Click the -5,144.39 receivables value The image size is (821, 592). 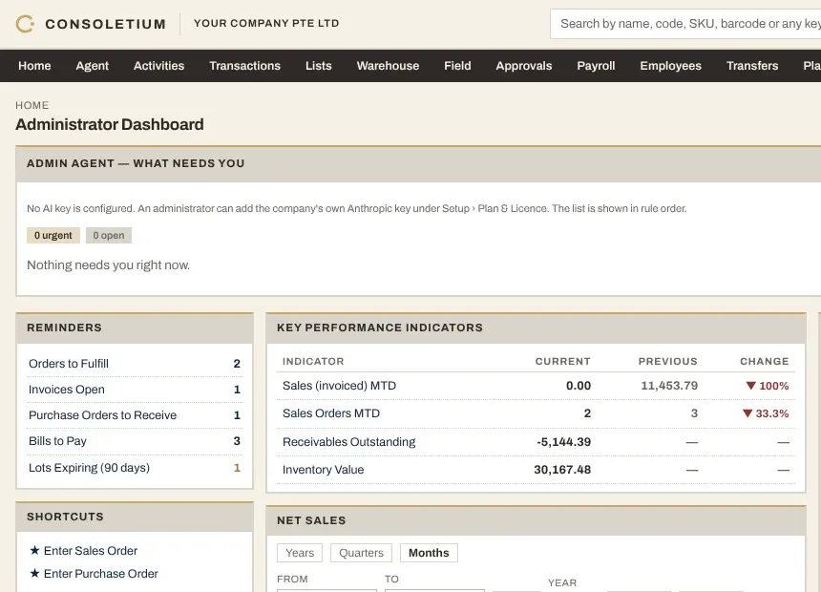(563, 442)
